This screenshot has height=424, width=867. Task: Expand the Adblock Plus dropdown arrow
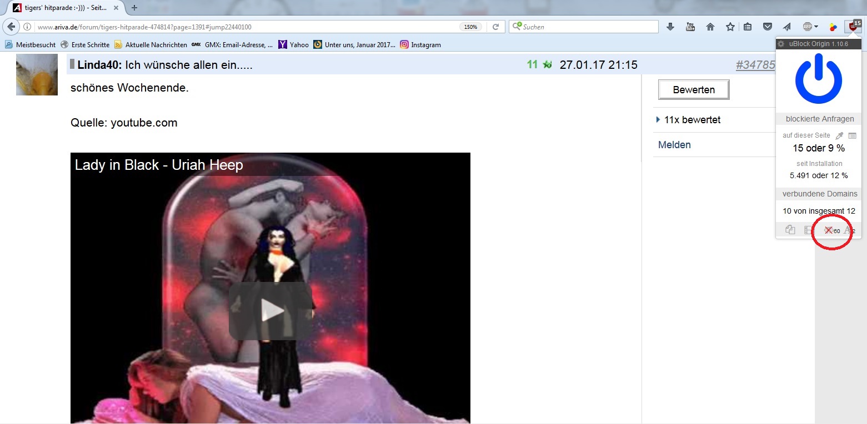point(816,27)
